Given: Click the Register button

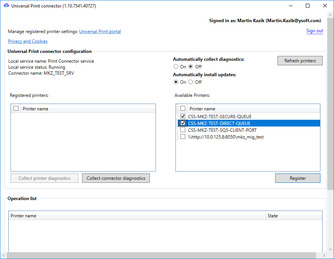Looking at the screenshot, I should point(297,178).
